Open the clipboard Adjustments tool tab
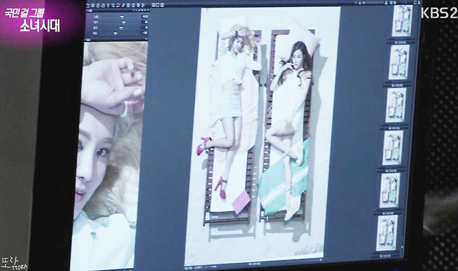The height and width of the screenshot is (271, 458). click(128, 5)
